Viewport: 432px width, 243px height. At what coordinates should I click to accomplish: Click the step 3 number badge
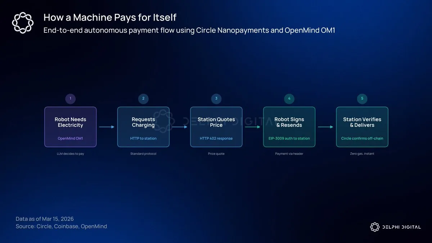pos(216,99)
